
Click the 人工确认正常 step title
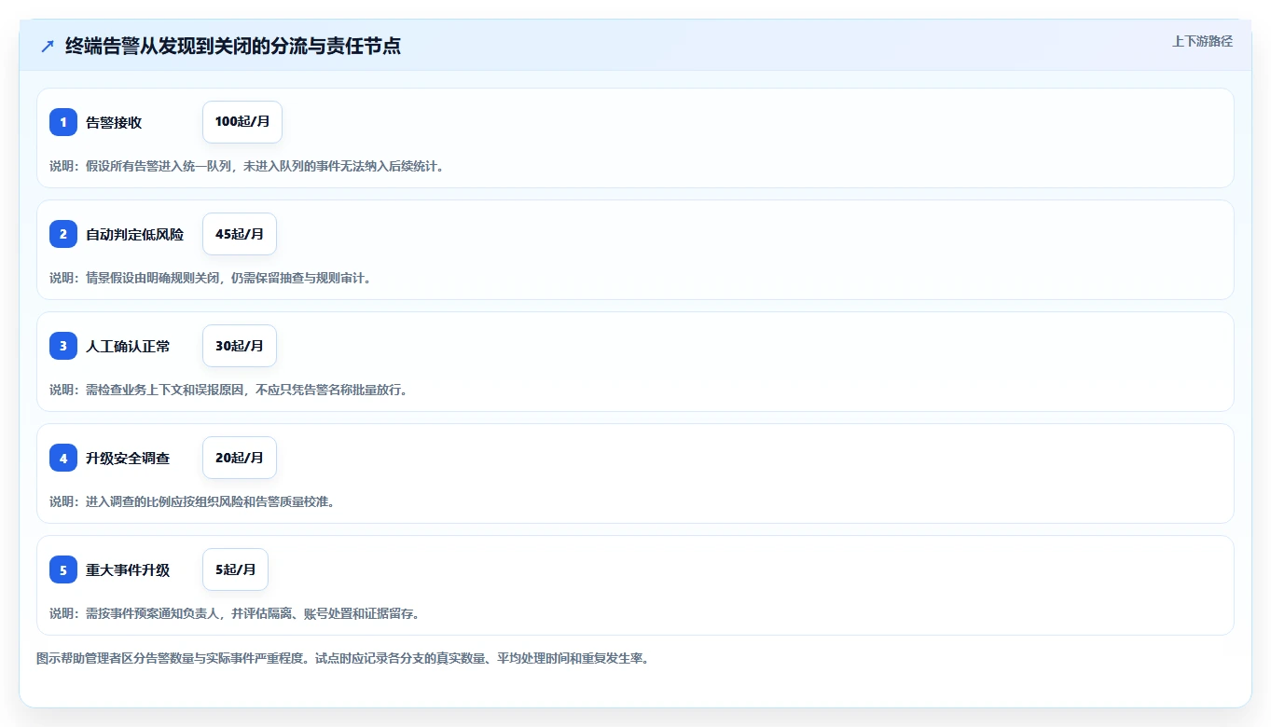tap(128, 346)
